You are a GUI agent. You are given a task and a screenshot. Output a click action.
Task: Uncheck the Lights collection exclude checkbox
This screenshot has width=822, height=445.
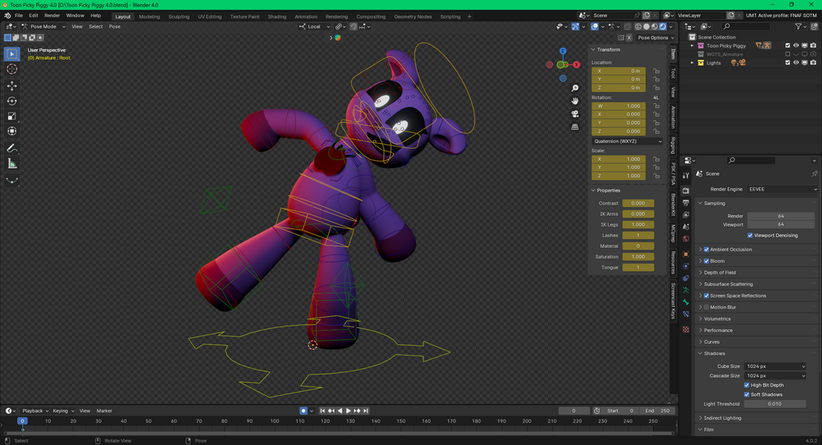(788, 63)
